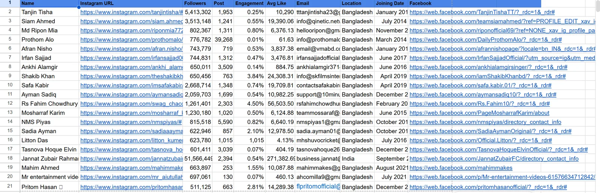Image resolution: width=600 pixels, height=193 pixels.
Task: Select the Instagram URL header cell
Action: tap(131, 3)
